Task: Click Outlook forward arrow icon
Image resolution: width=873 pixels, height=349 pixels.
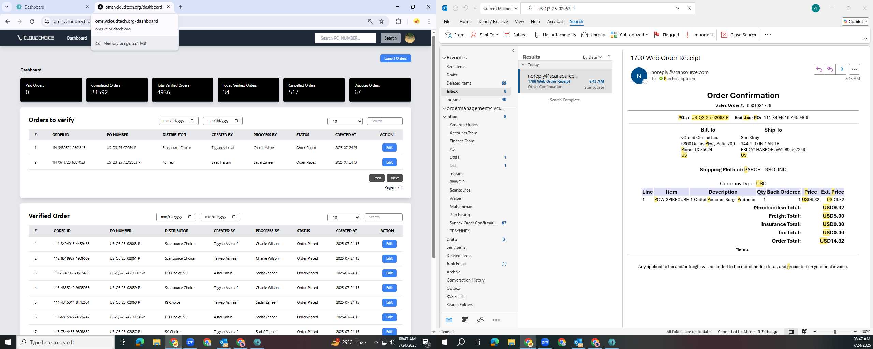Action: [841, 69]
